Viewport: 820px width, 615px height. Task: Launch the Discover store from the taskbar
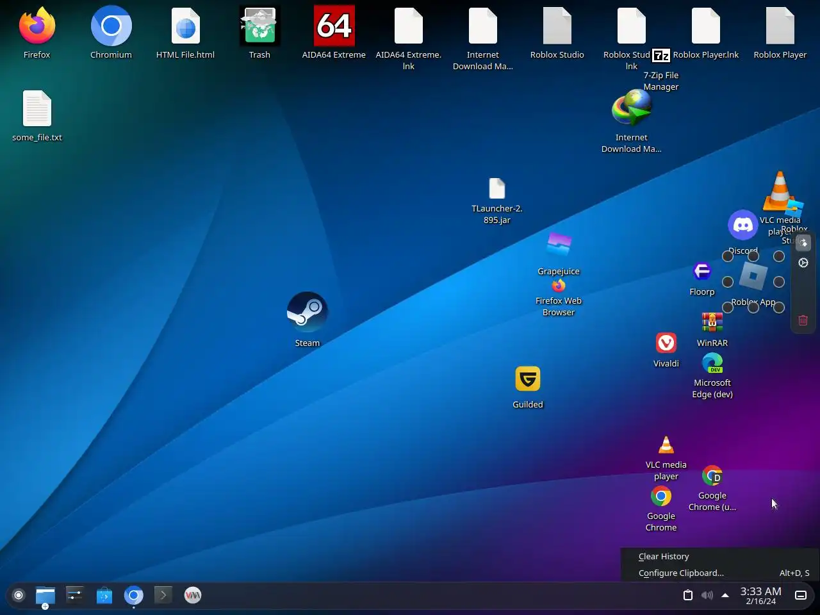(x=104, y=596)
